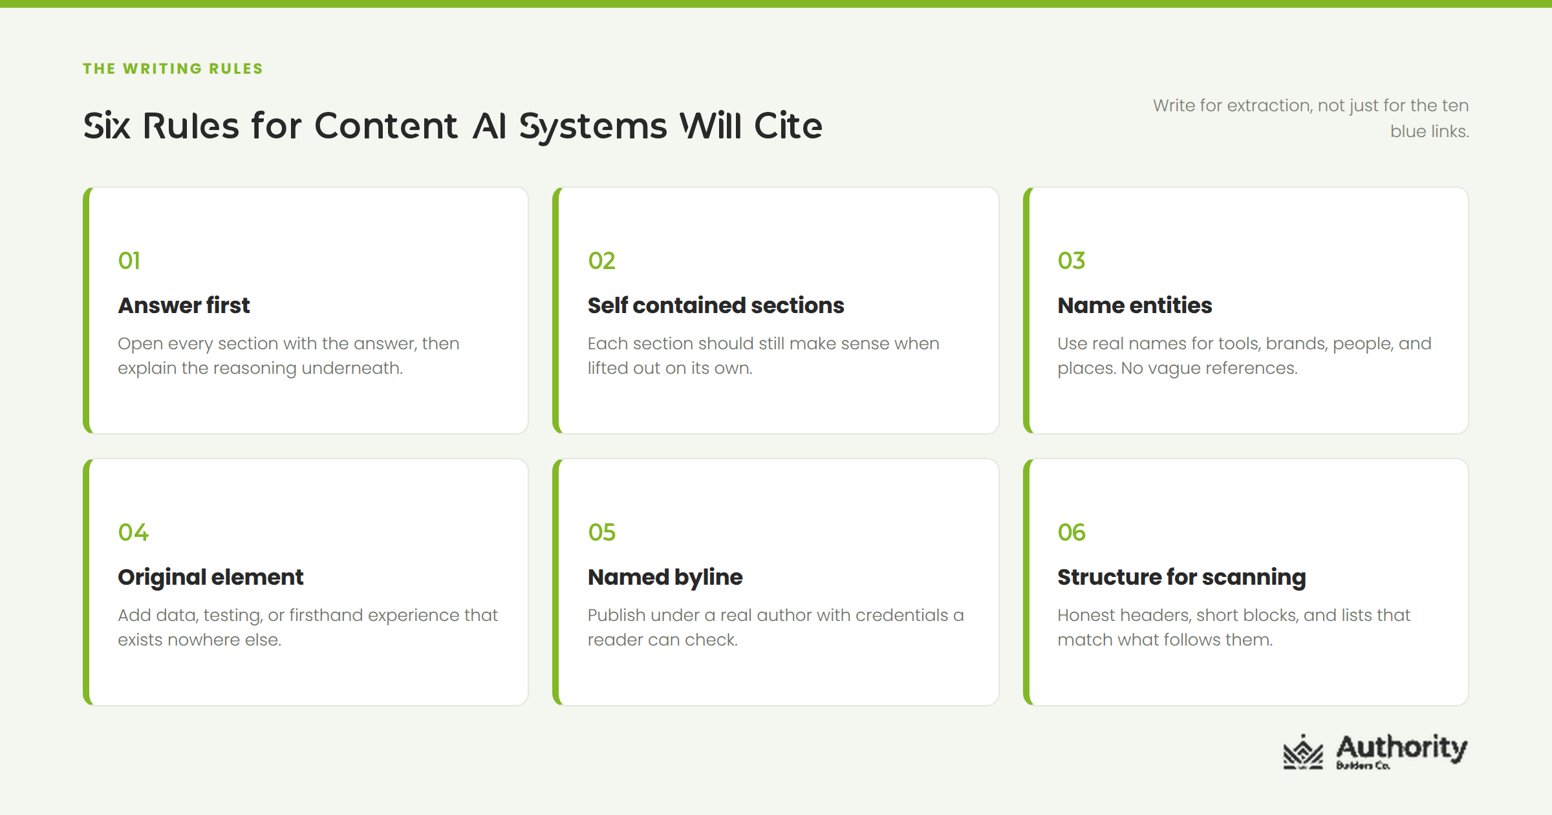Screen dimensions: 1552x815
Task: Click the Named byline heading
Action: click(x=665, y=577)
